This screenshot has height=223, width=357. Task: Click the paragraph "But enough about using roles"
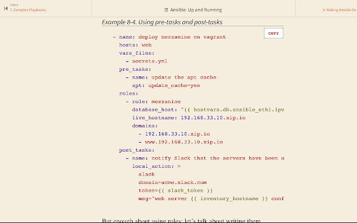[181, 221]
